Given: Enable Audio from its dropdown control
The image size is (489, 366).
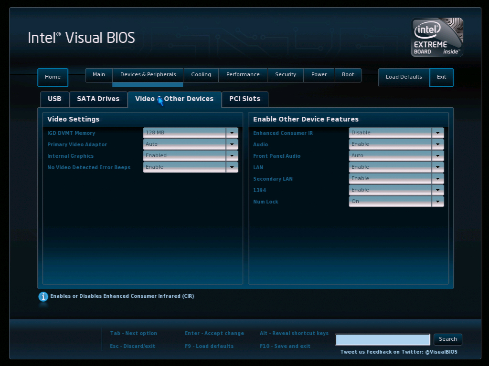Looking at the screenshot, I should (x=437, y=144).
